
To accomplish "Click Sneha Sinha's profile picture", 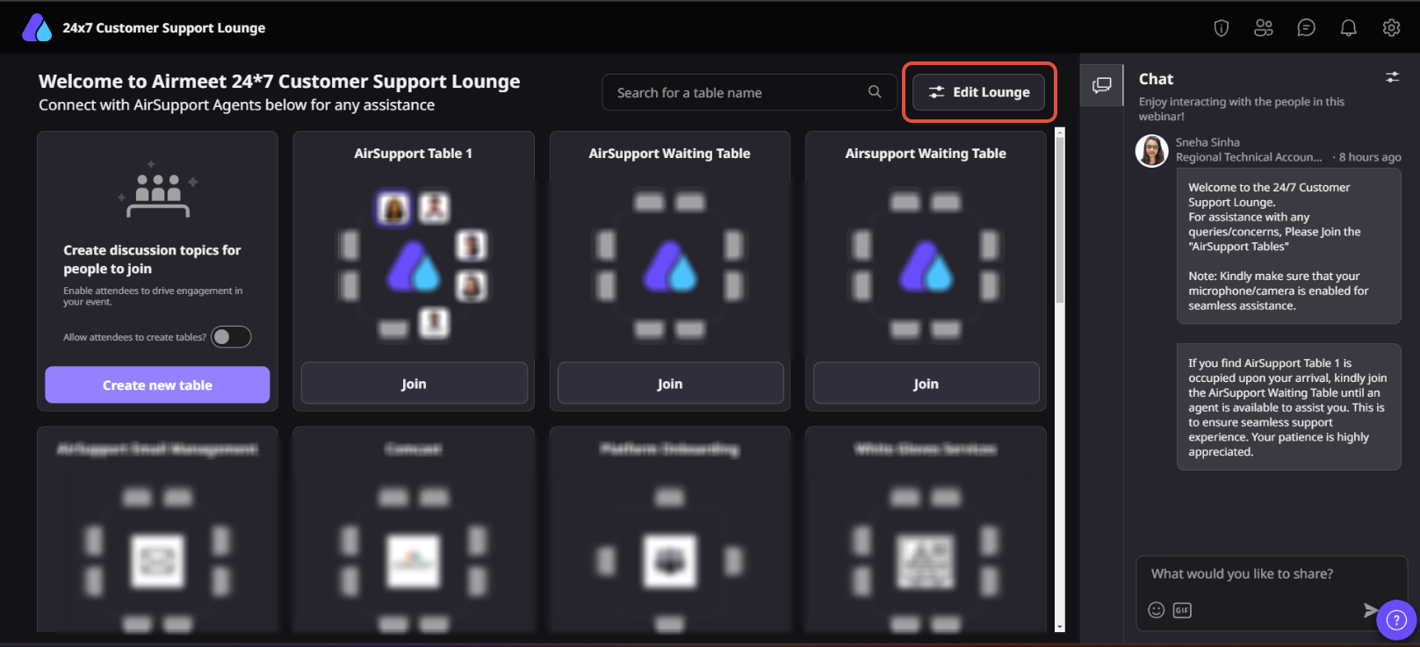I will click(x=1151, y=150).
